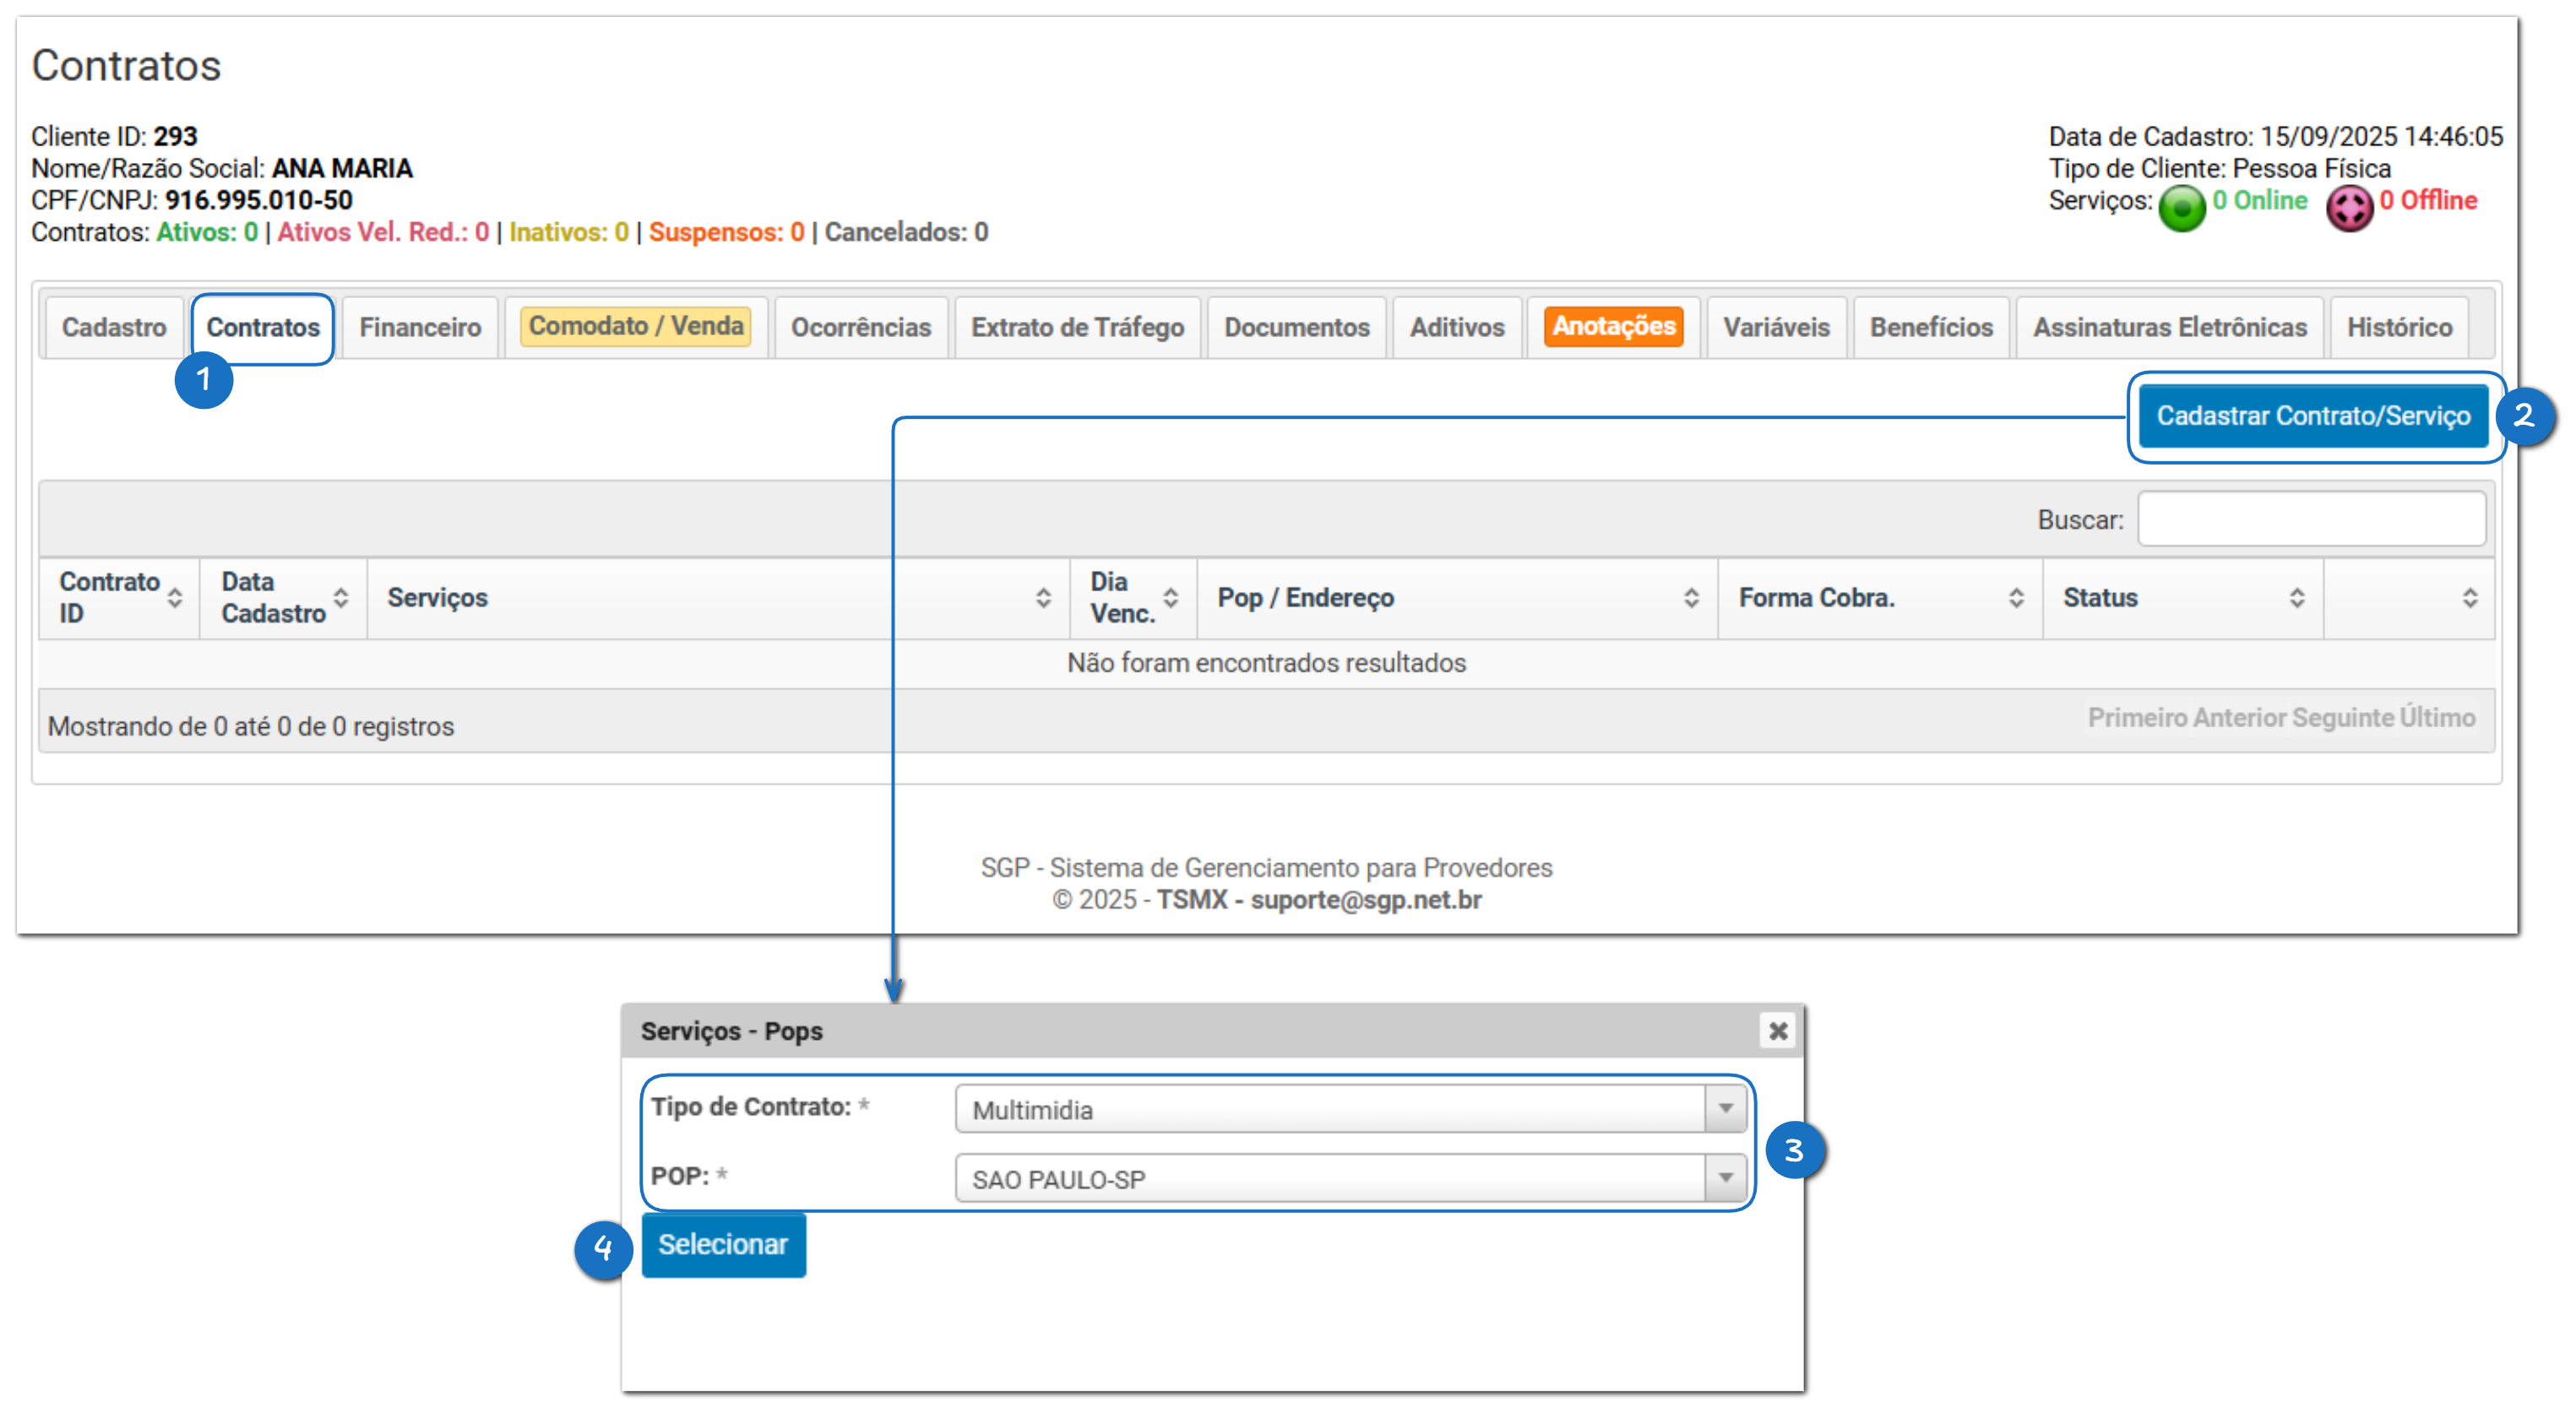2576x1414 pixels.
Task: Sort by Contrato ID column arrows
Action: [x=175, y=598]
